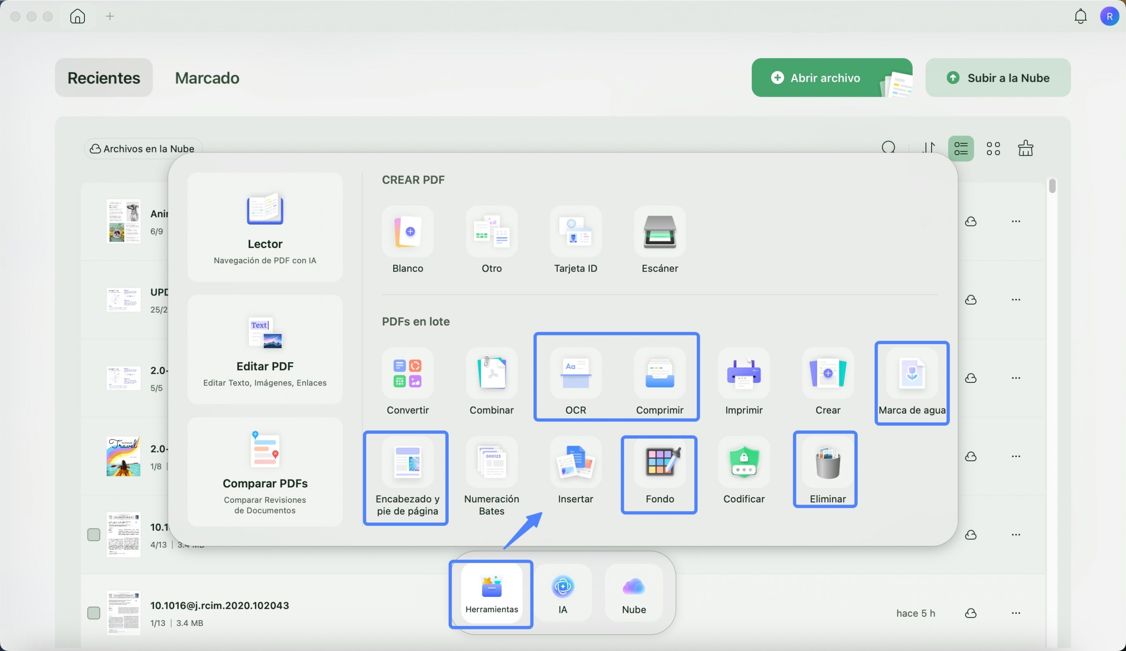Click the Herramientas button
Viewport: 1126px width, 651px height.
pos(491,593)
